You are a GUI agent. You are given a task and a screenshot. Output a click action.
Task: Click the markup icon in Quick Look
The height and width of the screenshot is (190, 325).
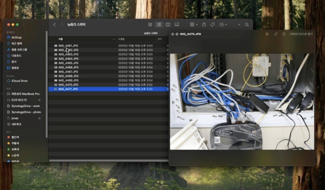(267, 34)
